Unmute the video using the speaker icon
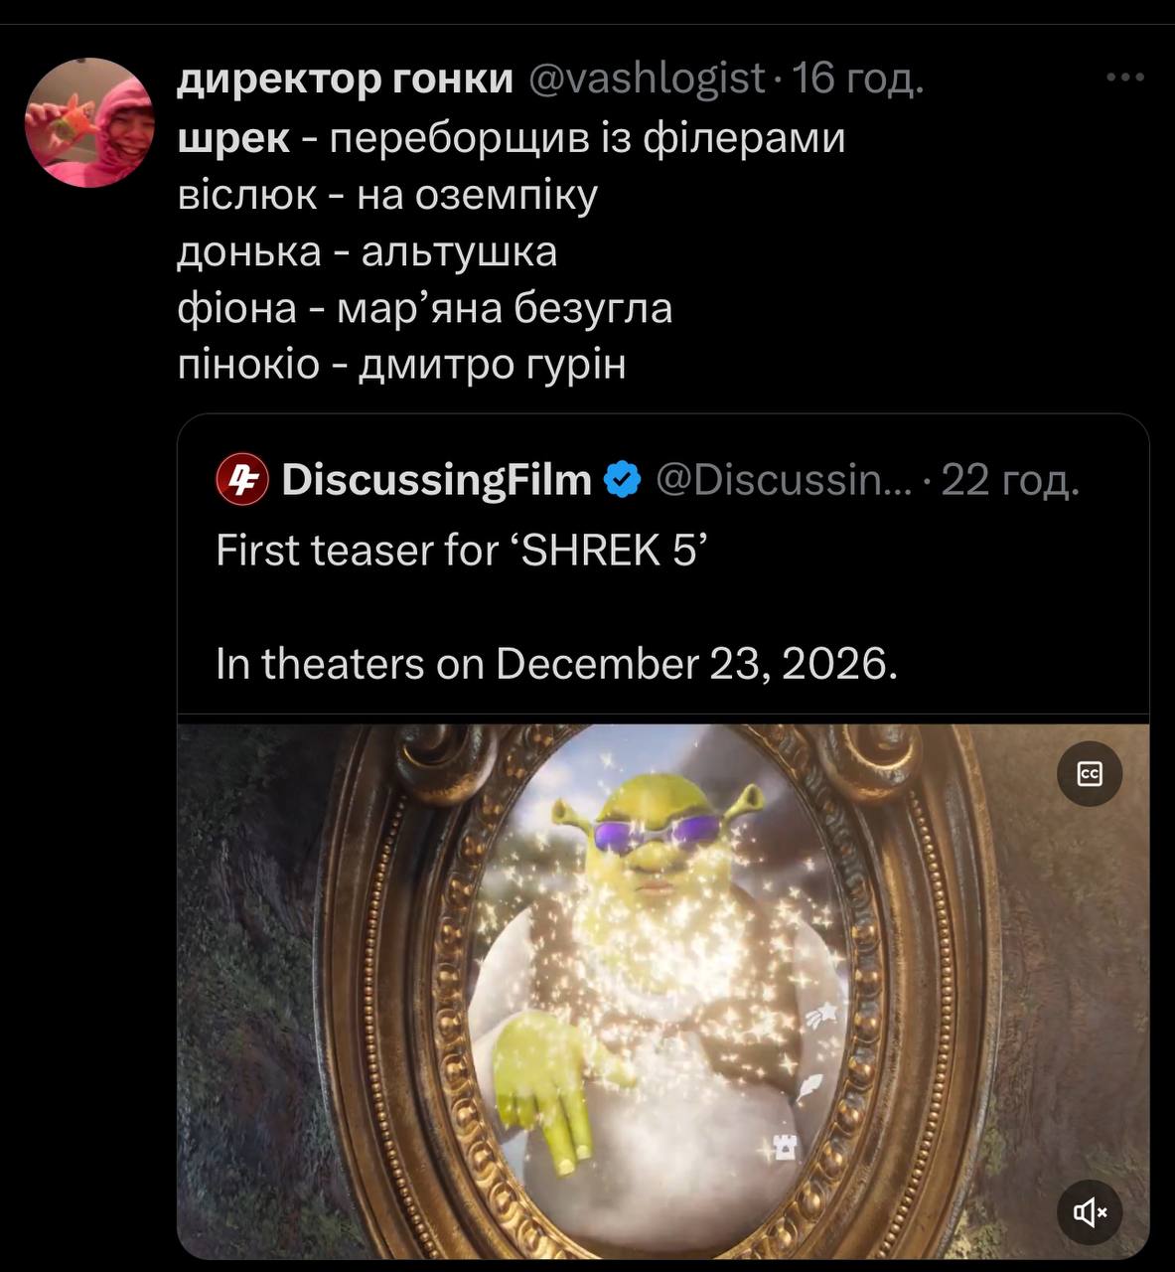 click(x=1090, y=1211)
